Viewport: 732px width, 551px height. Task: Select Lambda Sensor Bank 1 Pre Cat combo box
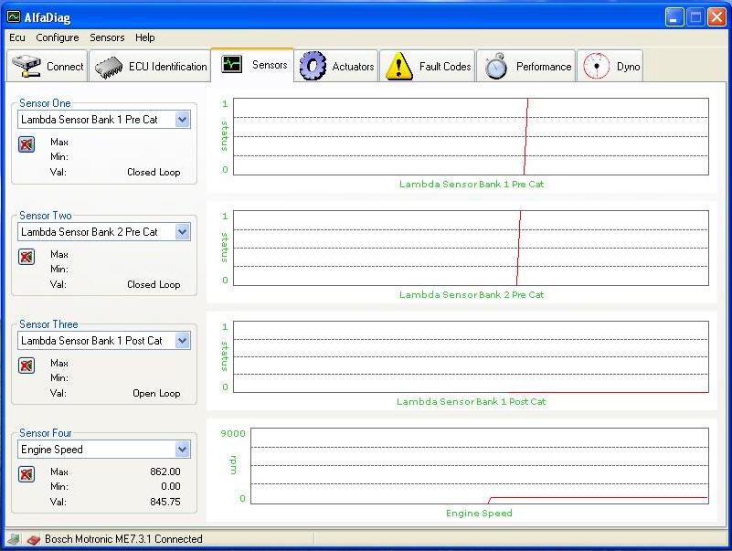103,120
